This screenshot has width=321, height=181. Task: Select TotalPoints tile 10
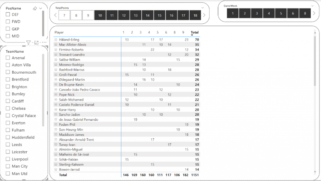coord(100,15)
